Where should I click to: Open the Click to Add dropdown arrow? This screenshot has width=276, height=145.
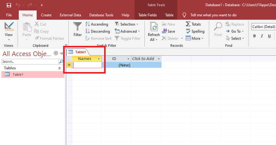pos(159,59)
